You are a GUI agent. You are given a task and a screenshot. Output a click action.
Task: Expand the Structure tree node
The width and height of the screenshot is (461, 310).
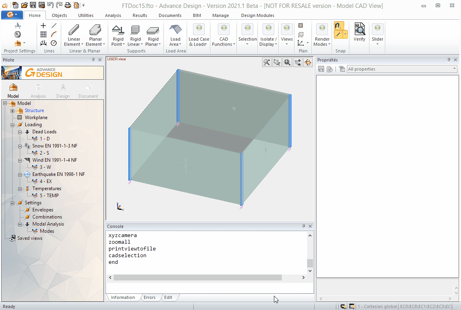coord(12,111)
